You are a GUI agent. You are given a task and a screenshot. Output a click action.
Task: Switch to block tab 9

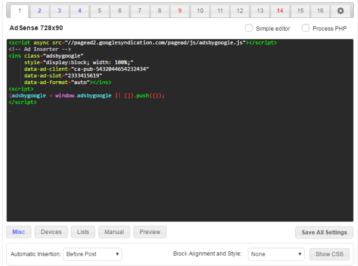coord(180,11)
